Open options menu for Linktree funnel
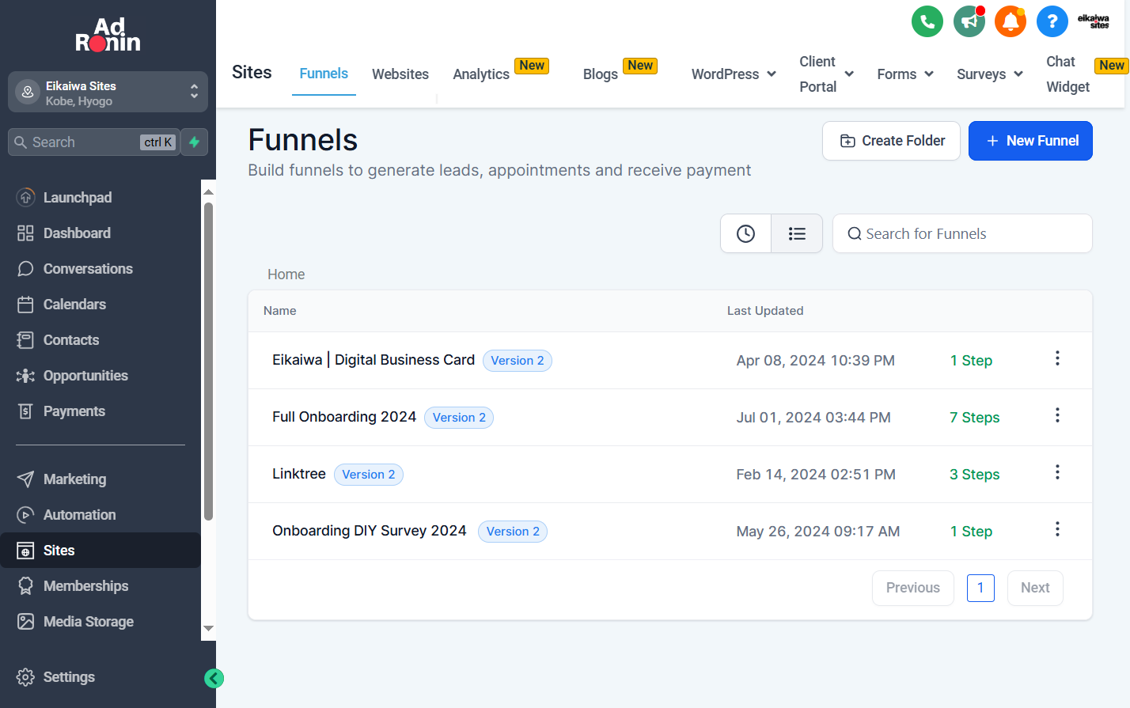 [1057, 472]
